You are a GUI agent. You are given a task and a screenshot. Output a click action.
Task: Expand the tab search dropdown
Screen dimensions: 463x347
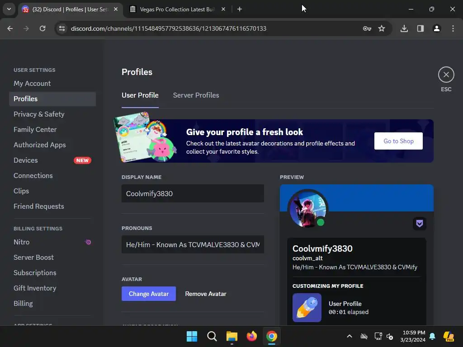tap(9, 9)
